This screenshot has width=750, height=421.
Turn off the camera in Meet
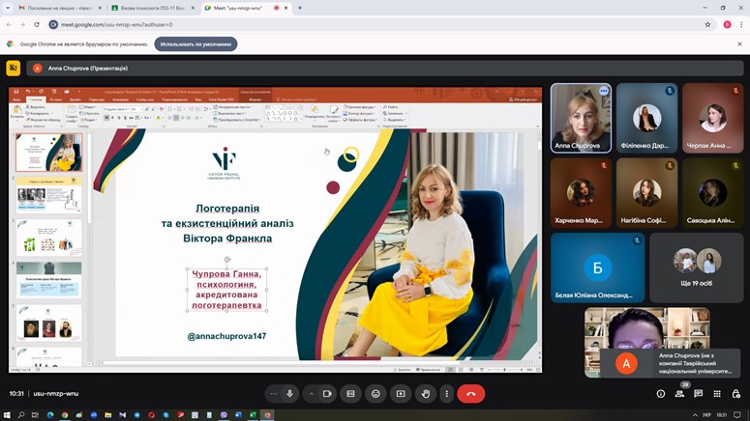point(327,394)
